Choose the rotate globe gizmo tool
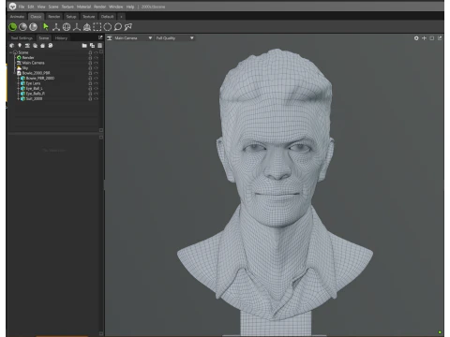The height and width of the screenshot is (337, 450). 67,27
